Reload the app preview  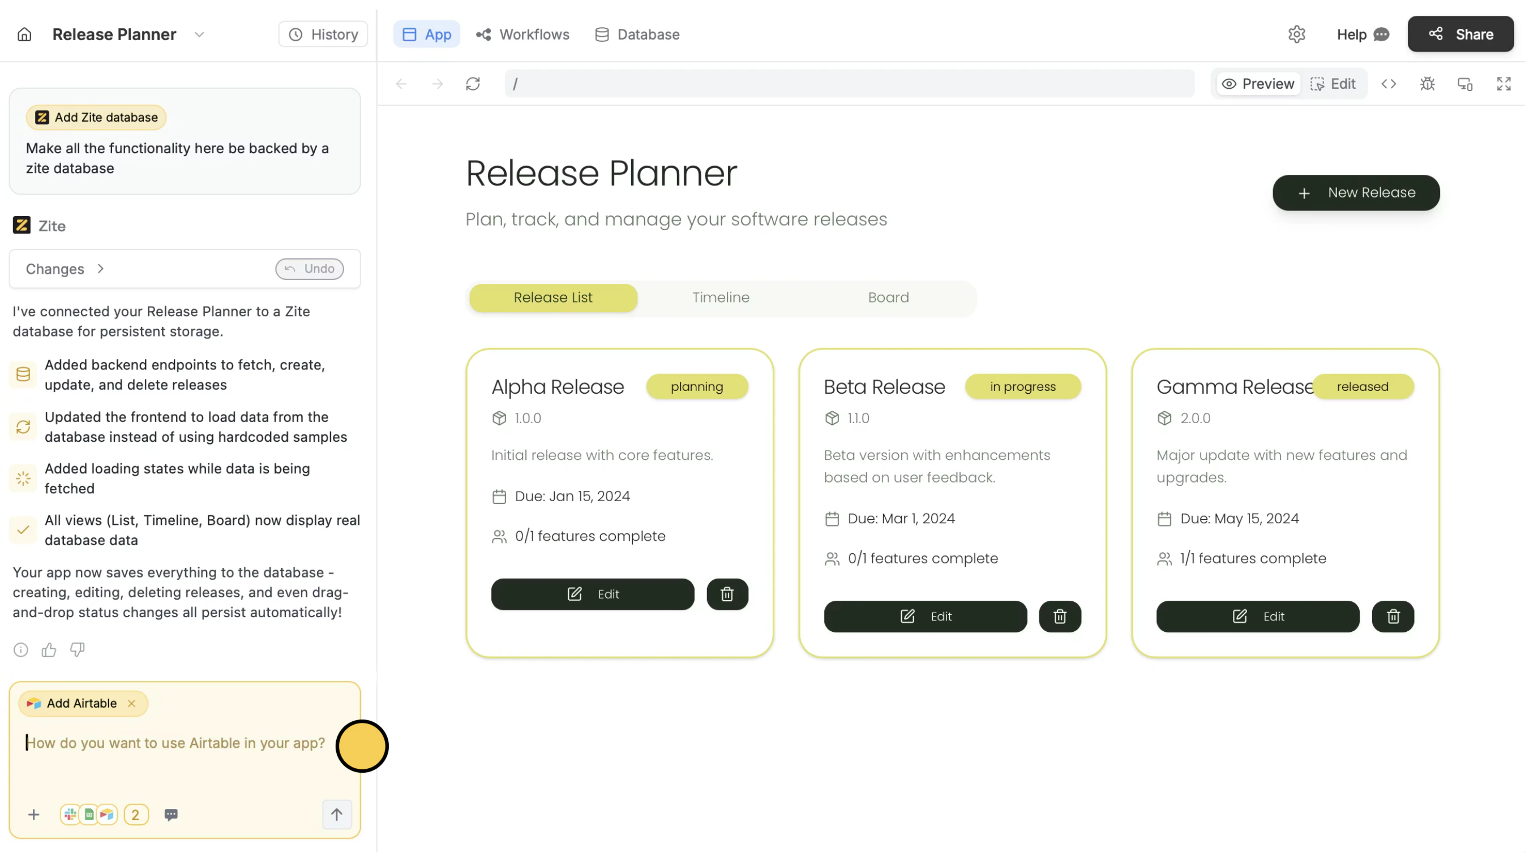(473, 84)
